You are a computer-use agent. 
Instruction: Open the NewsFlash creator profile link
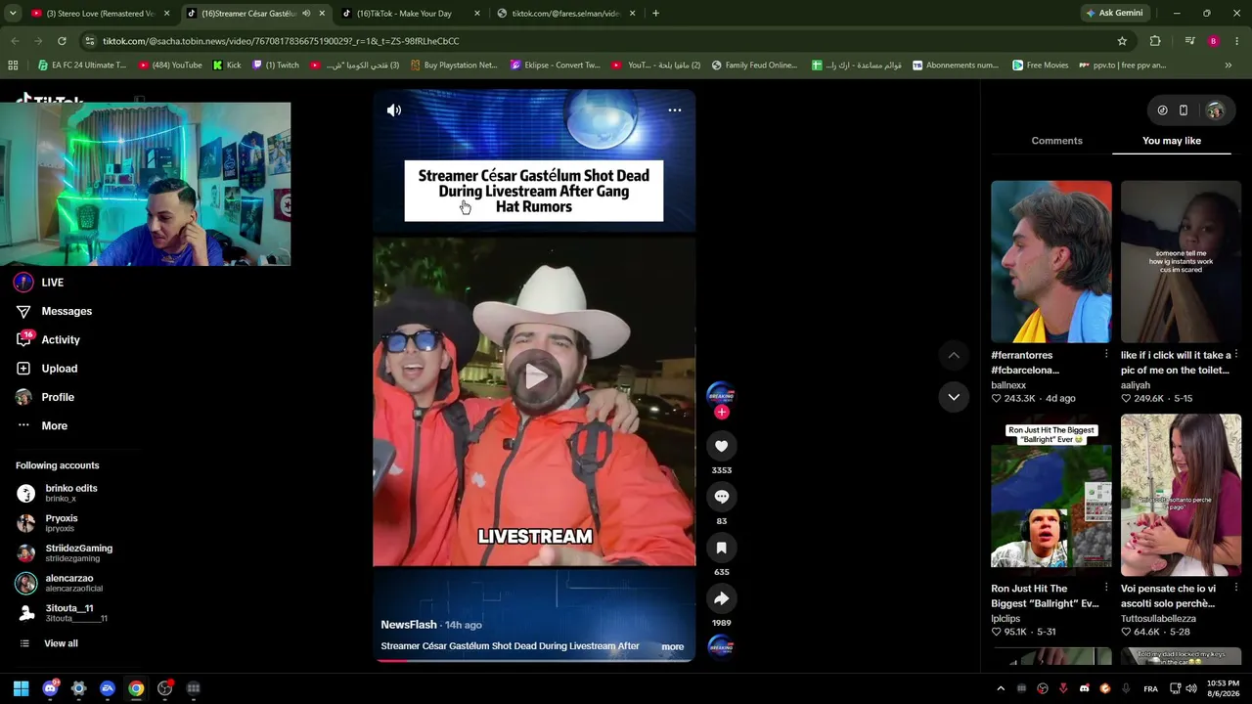pos(409,625)
